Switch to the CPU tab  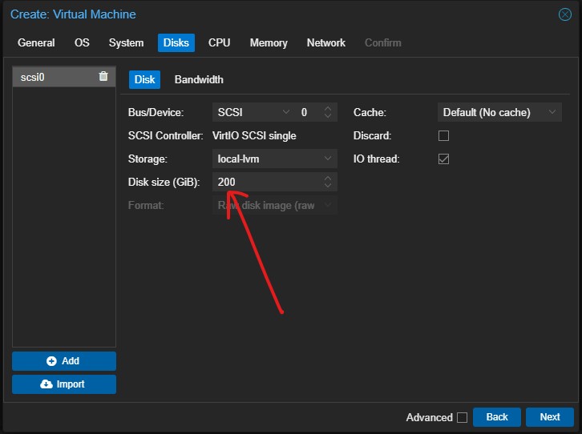219,43
